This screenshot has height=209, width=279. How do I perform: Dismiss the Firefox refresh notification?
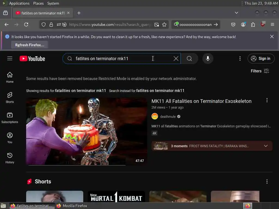coord(272,37)
